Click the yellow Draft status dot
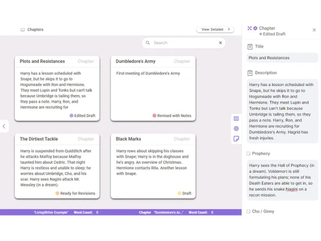 coord(180,193)
